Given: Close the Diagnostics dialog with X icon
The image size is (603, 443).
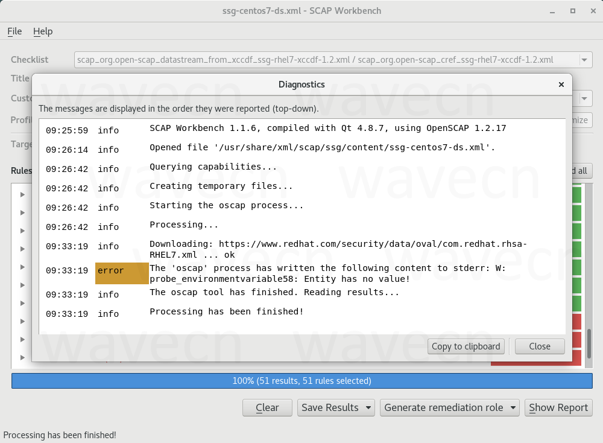Looking at the screenshot, I should [561, 84].
